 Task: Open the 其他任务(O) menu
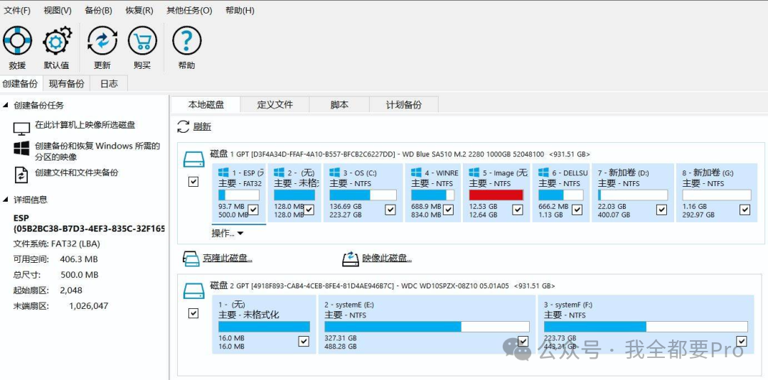189,11
